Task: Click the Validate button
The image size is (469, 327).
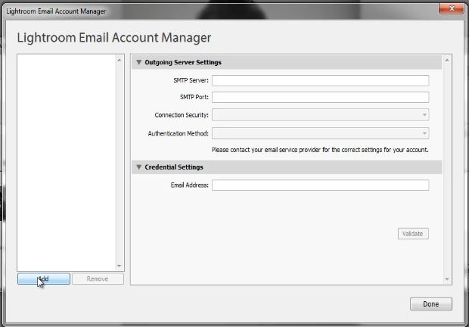Action: (x=413, y=234)
